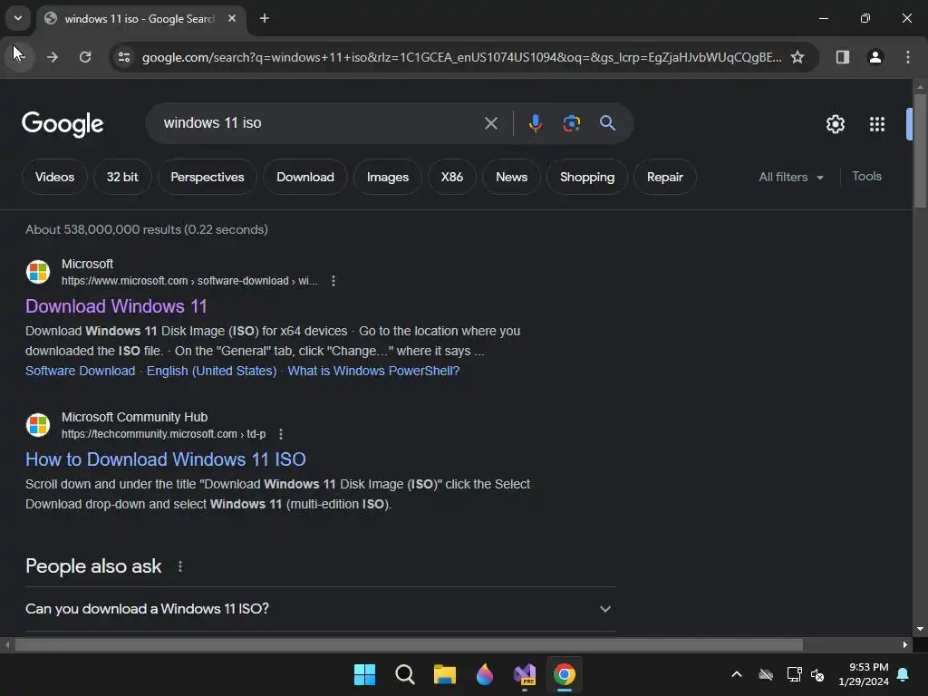Viewport: 928px width, 696px height.
Task: Open more options for Microsoft result
Action: pyautogui.click(x=333, y=281)
